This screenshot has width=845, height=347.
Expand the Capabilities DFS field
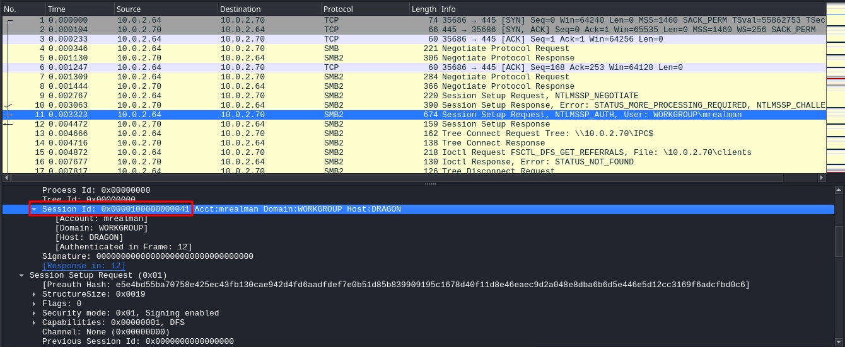35,322
